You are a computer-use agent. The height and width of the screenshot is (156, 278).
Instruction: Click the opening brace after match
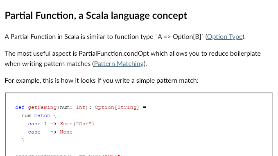tap(55, 115)
